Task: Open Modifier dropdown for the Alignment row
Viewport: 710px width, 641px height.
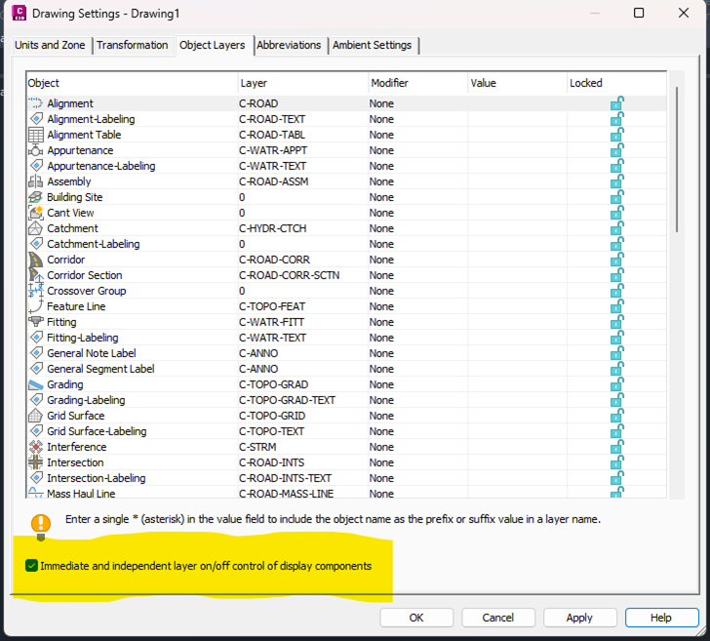Action: 418,103
